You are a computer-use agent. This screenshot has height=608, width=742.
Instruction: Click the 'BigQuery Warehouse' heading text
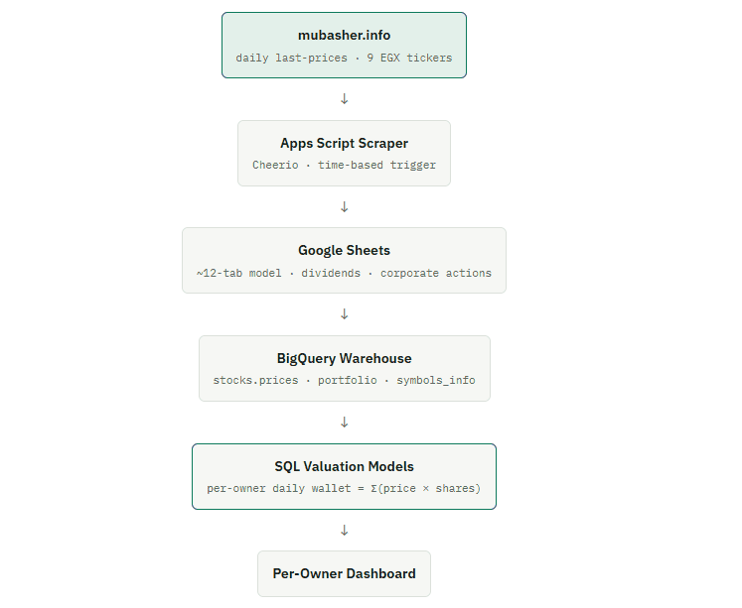pyautogui.click(x=344, y=359)
